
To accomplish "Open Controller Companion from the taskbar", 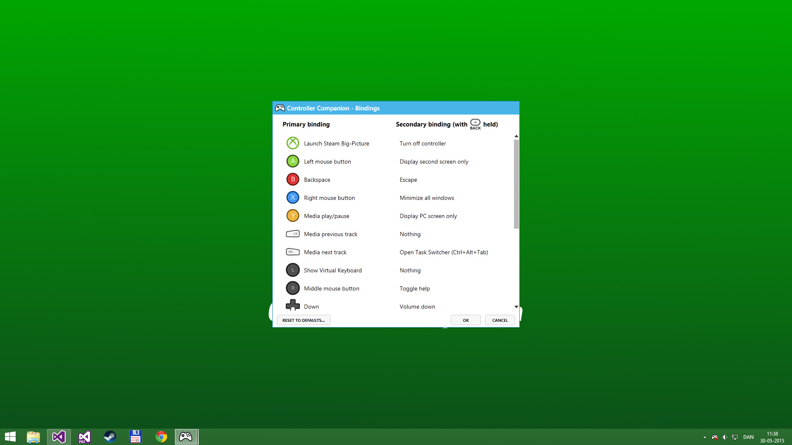I will tap(186, 436).
